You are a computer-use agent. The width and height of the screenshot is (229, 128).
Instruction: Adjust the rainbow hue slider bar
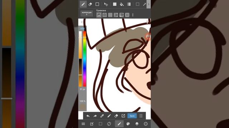tap(84, 59)
